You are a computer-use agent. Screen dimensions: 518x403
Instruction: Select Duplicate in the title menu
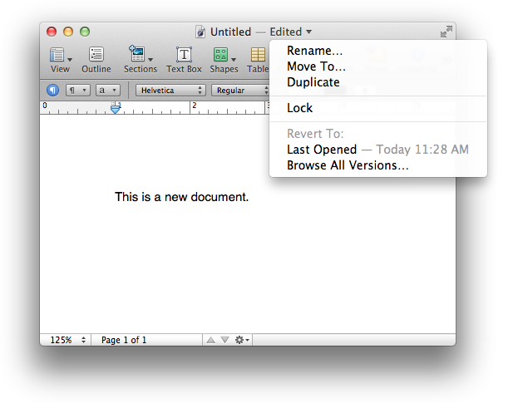point(313,82)
